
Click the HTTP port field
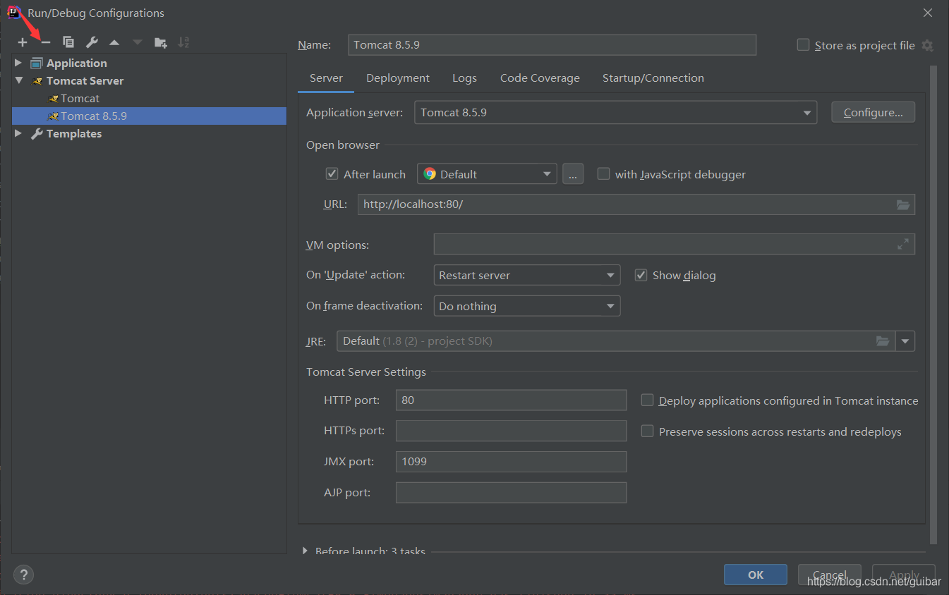(x=512, y=400)
